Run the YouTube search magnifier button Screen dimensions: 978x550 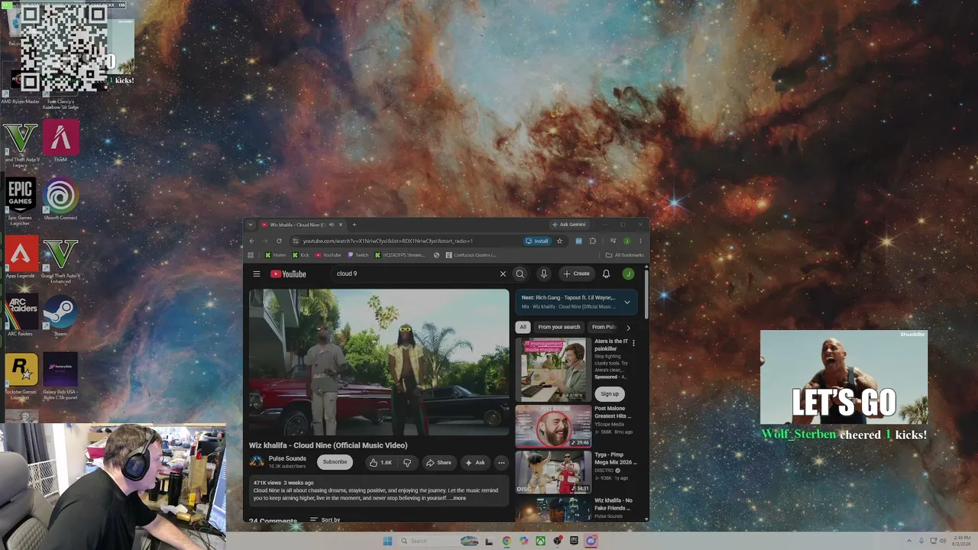[x=520, y=274]
